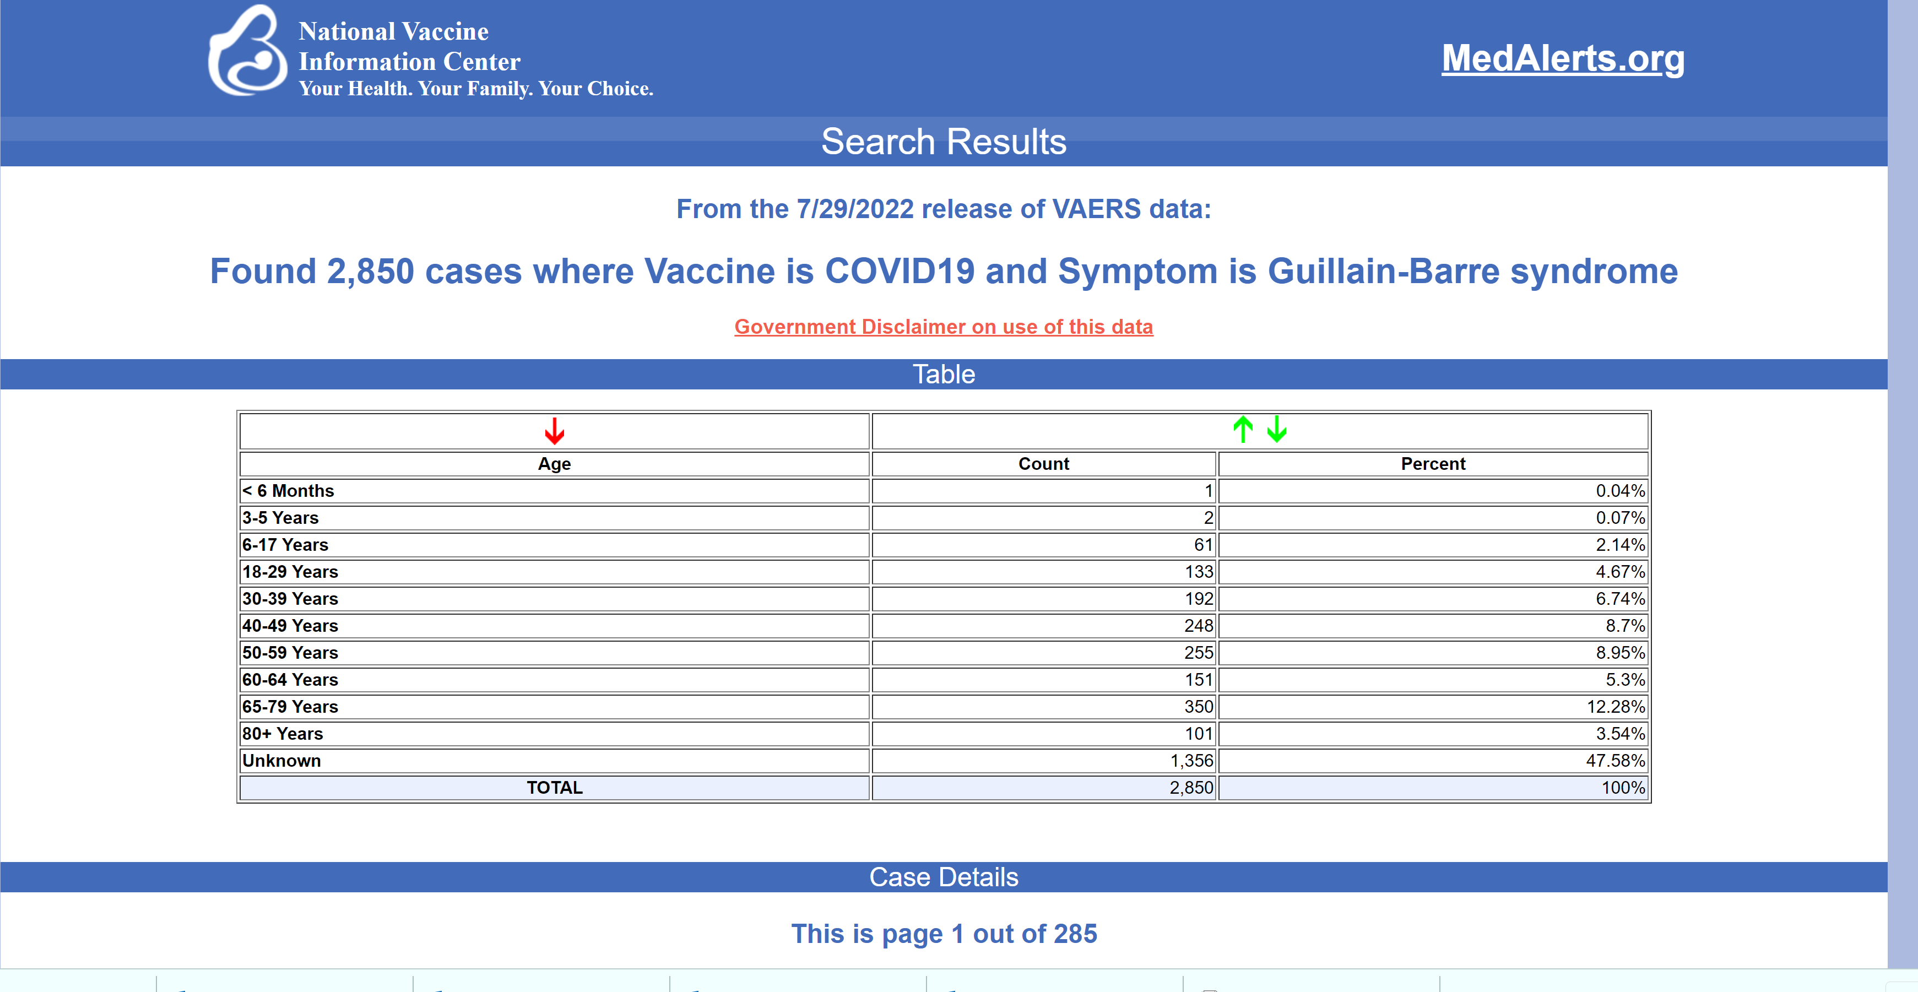Click the 7/29/2022 VAERS release line
Image resolution: width=1918 pixels, height=992 pixels.
(944, 209)
